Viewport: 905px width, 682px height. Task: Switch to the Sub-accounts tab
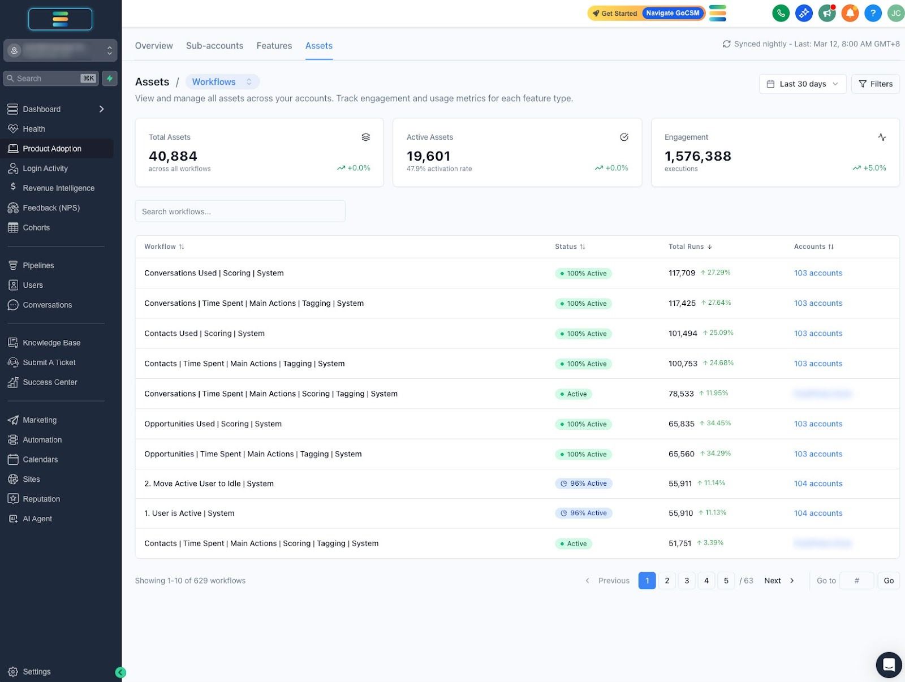(x=214, y=46)
